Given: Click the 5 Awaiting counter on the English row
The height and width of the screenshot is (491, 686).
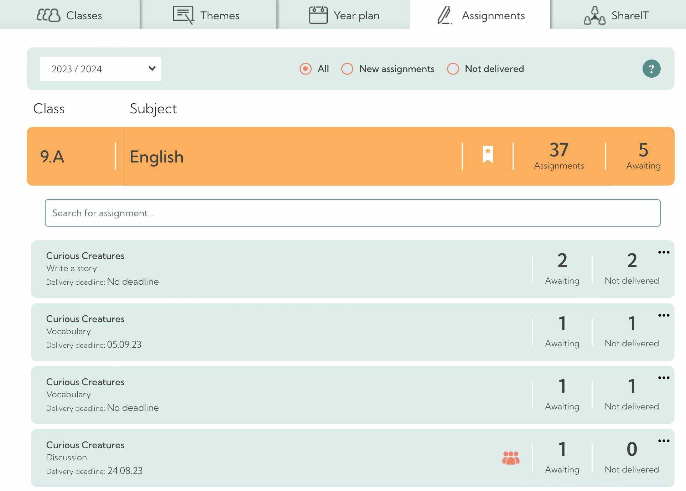Looking at the screenshot, I should tap(643, 156).
